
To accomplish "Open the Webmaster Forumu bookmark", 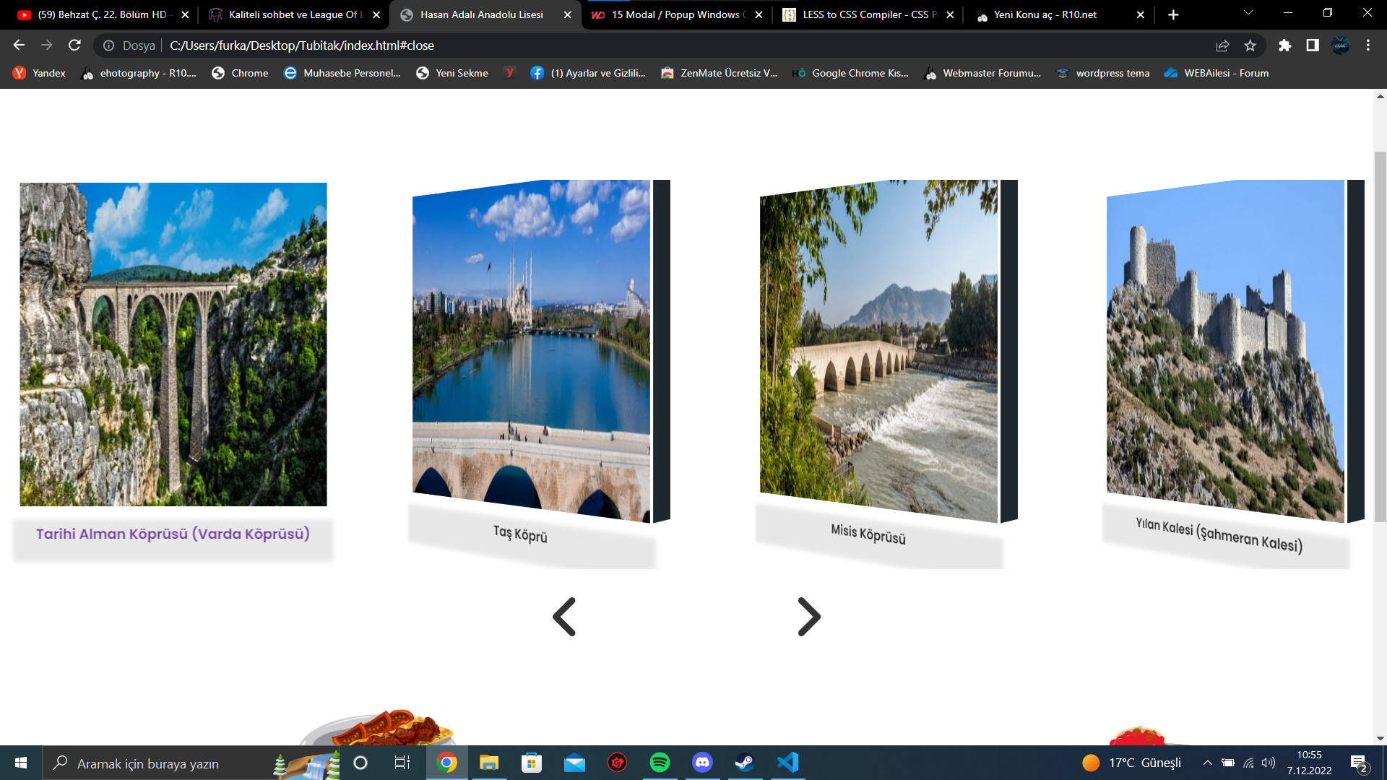I will tap(982, 73).
